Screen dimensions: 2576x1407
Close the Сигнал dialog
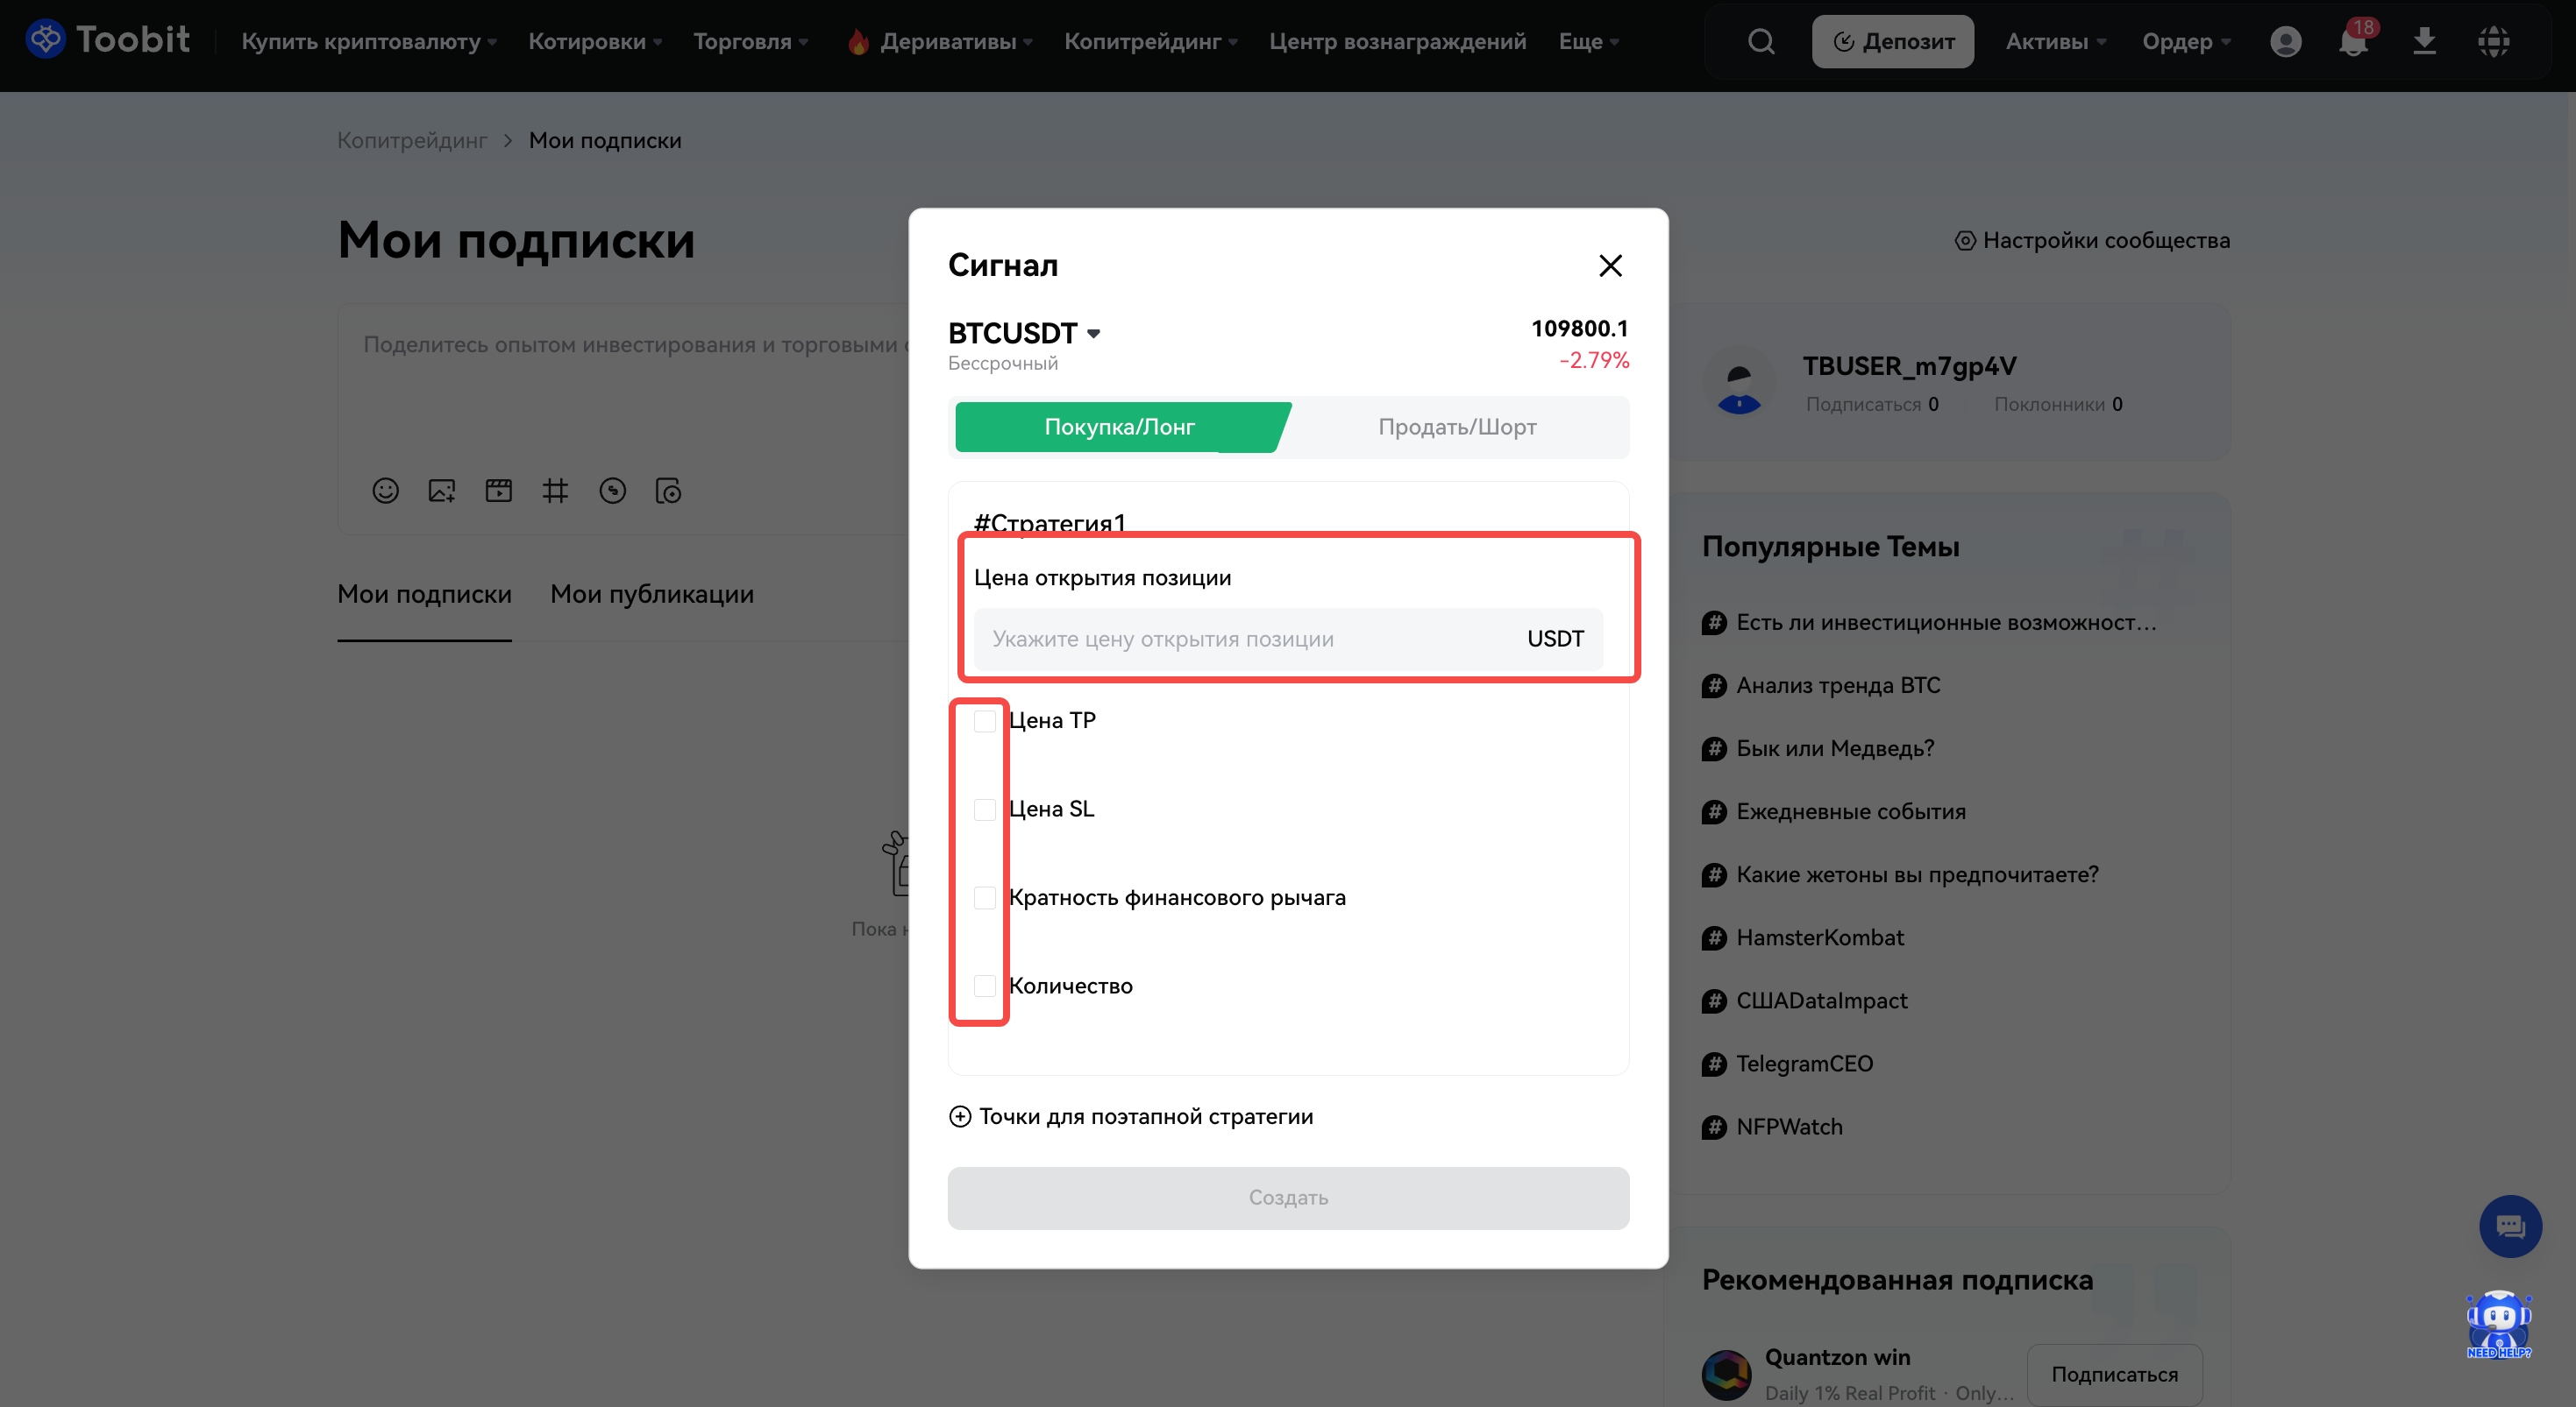(1610, 265)
